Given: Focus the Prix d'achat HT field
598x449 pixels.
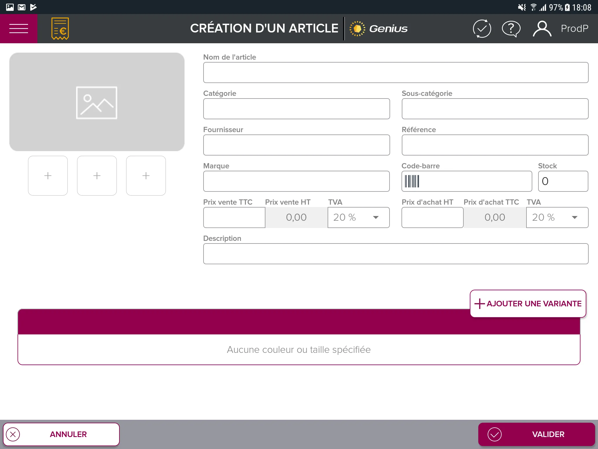Looking at the screenshot, I should pyautogui.click(x=432, y=217).
